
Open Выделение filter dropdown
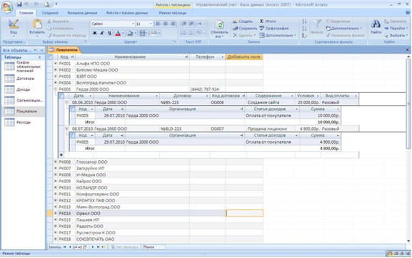(339, 21)
